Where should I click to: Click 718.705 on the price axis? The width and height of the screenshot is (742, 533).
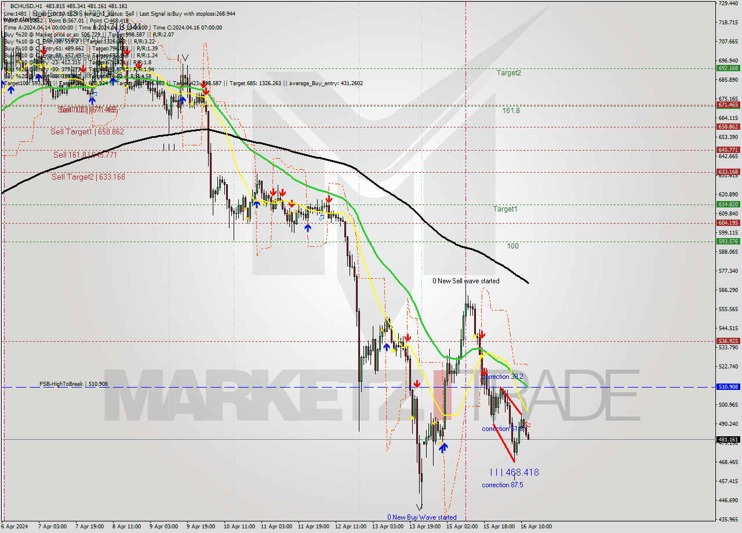click(x=728, y=23)
